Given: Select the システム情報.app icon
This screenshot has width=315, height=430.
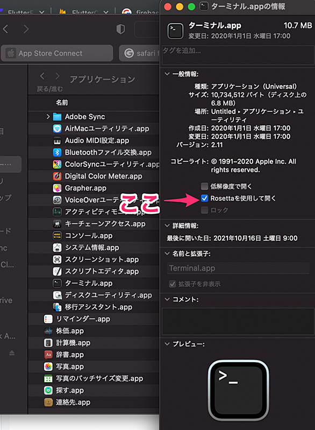Looking at the screenshot, I should (57, 248).
